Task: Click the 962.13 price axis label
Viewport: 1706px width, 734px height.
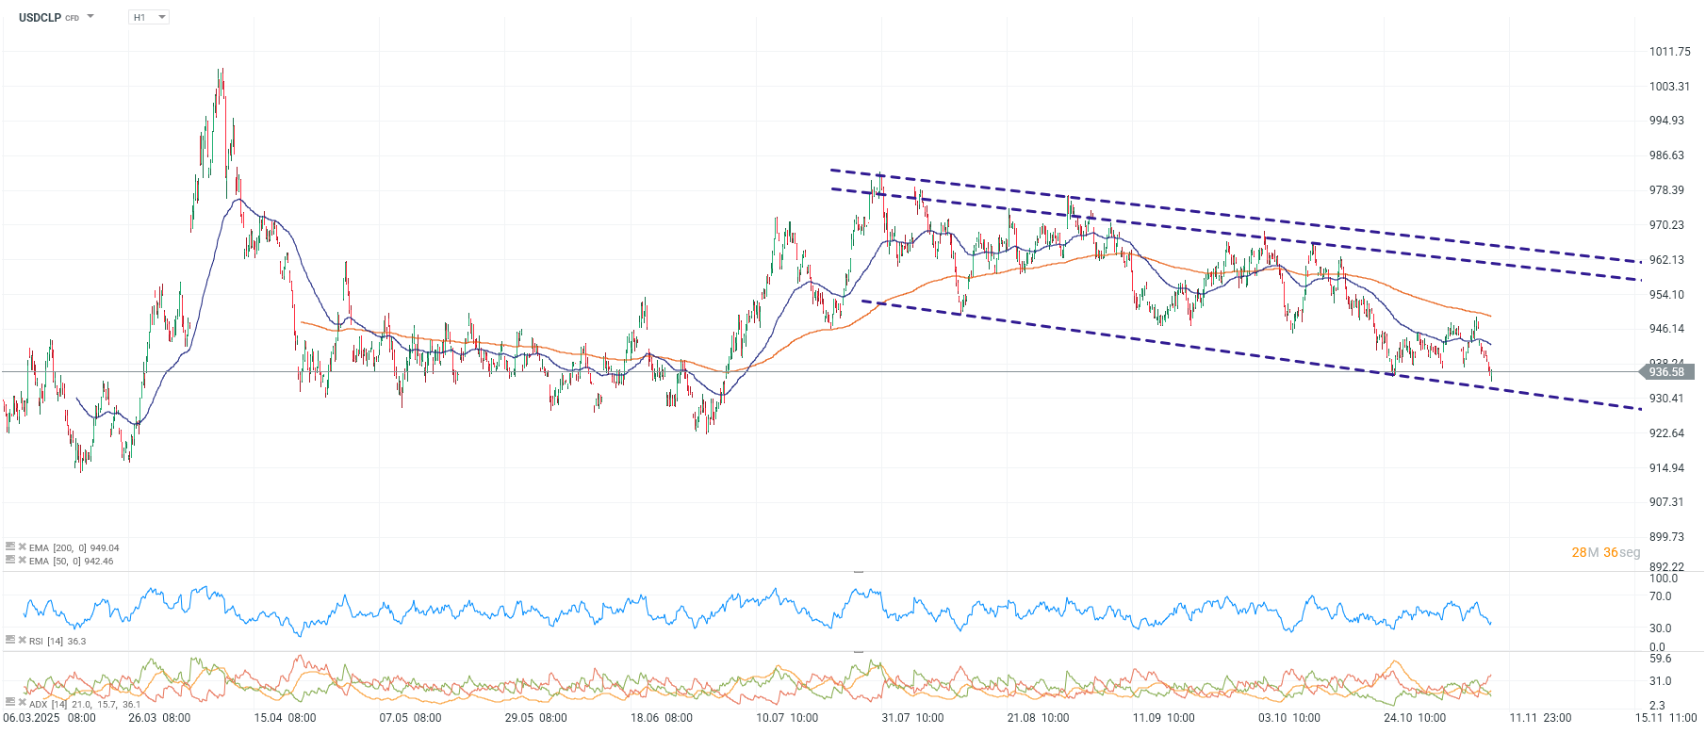Action: [x=1666, y=260]
